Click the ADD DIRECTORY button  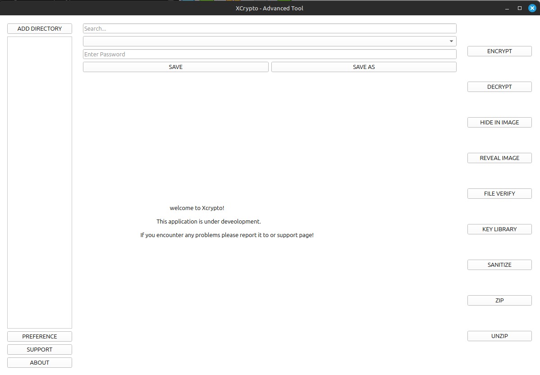[x=40, y=28]
